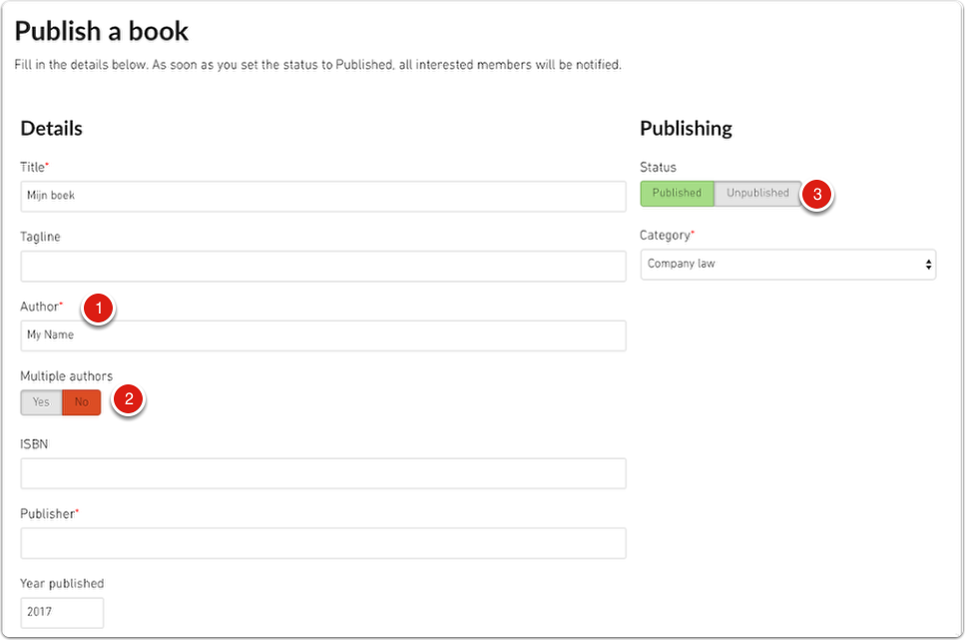Click the Category label text
The image size is (965, 640).
point(667,236)
